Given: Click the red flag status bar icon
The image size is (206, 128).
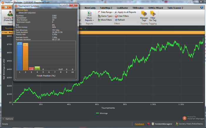Looking at the screenshot, I should point(148,124).
